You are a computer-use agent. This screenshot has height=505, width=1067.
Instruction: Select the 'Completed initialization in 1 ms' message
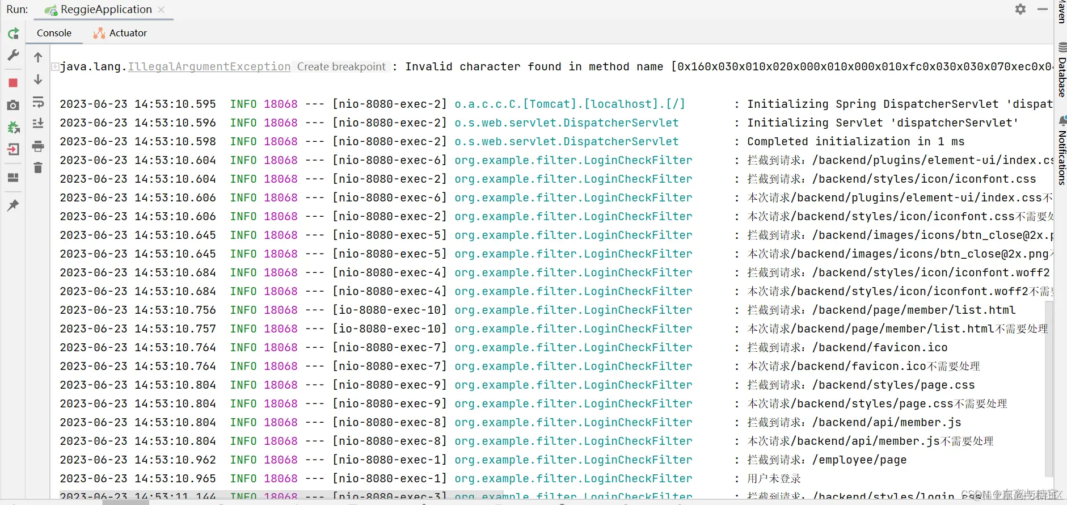click(856, 141)
